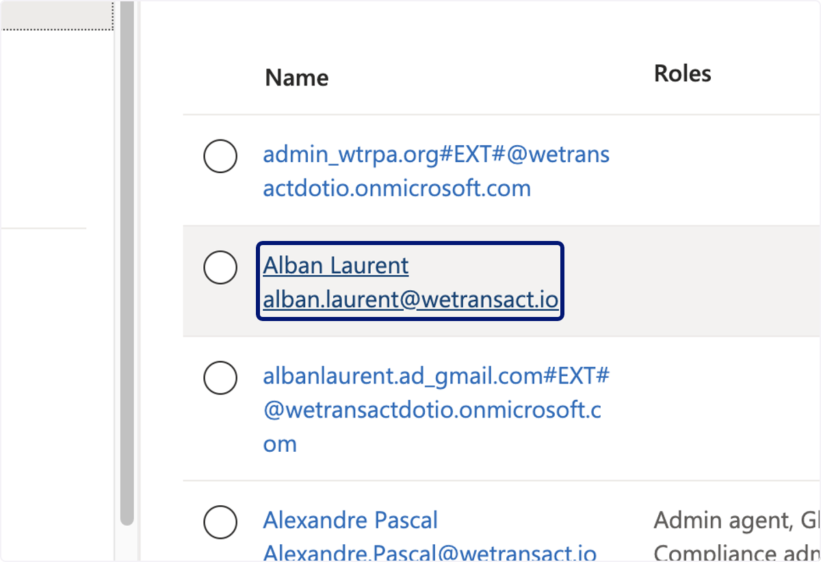The height and width of the screenshot is (562, 821).
Task: Click the empty Roles cell in the albanlaurent.ad_gmail row
Action: (x=725, y=409)
